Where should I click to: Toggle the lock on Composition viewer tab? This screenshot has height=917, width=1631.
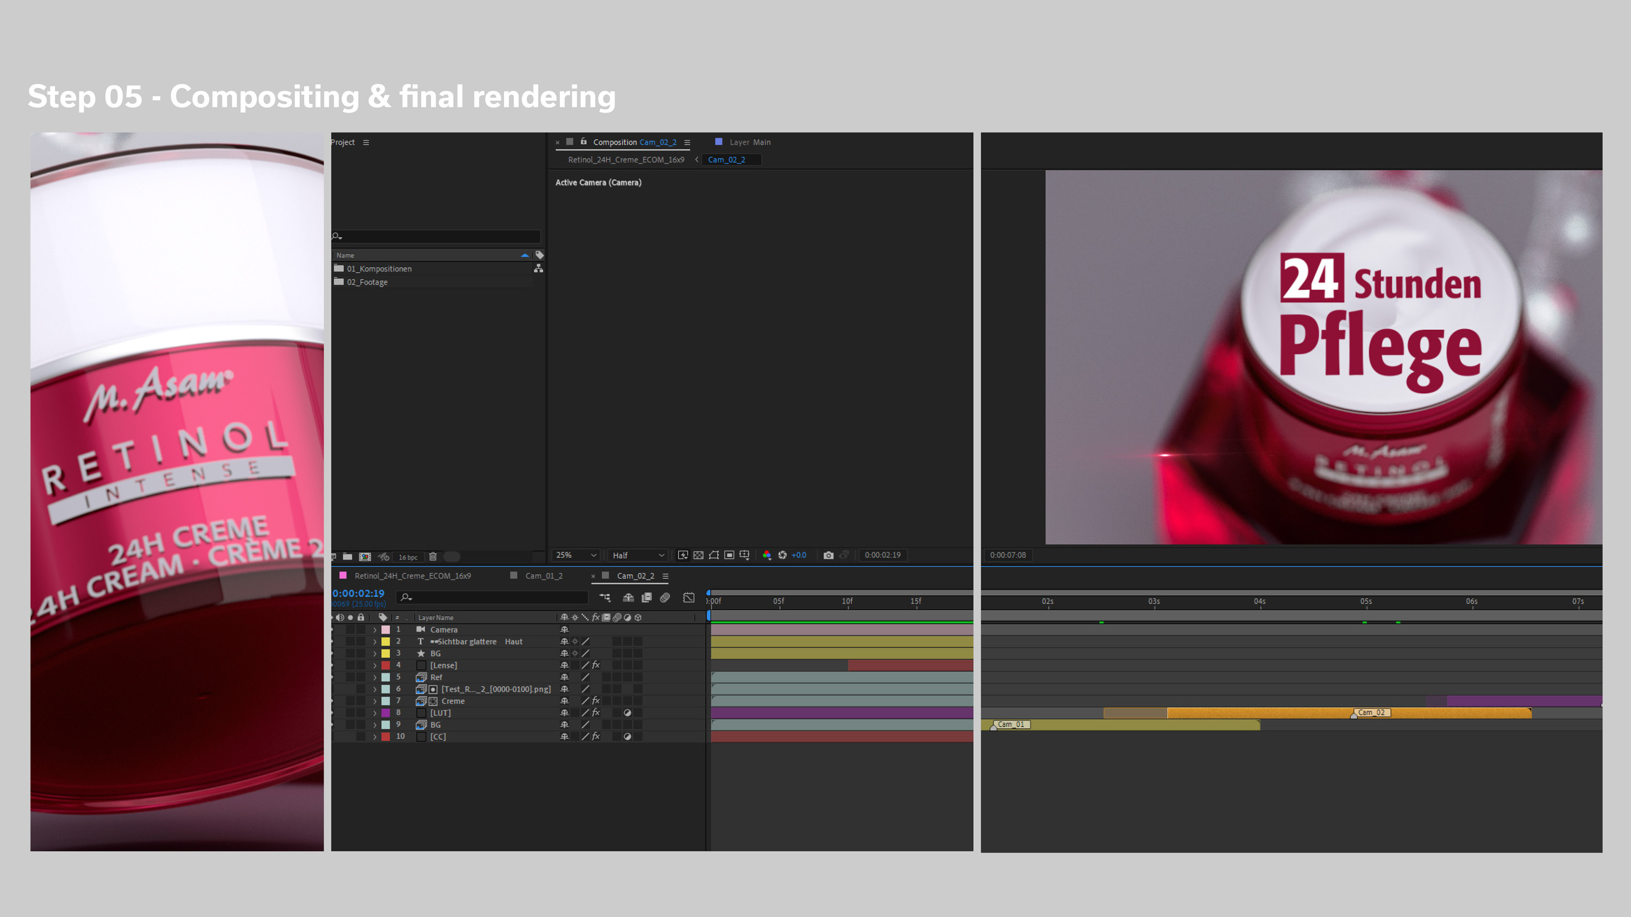583,142
